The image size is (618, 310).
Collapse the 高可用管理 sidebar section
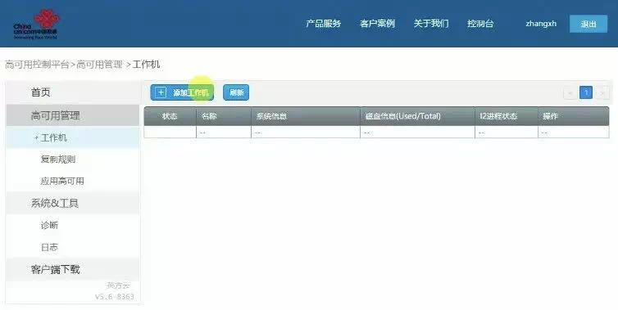(x=72, y=115)
